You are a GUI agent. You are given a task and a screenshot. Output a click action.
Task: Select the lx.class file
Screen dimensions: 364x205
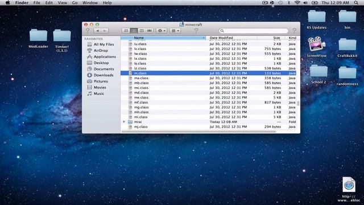point(208,59)
